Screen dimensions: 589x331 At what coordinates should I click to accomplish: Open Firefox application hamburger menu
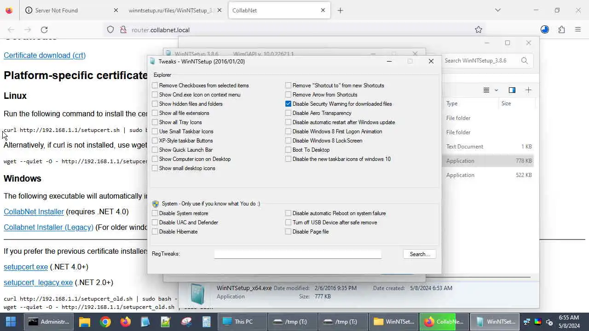pyautogui.click(x=578, y=30)
